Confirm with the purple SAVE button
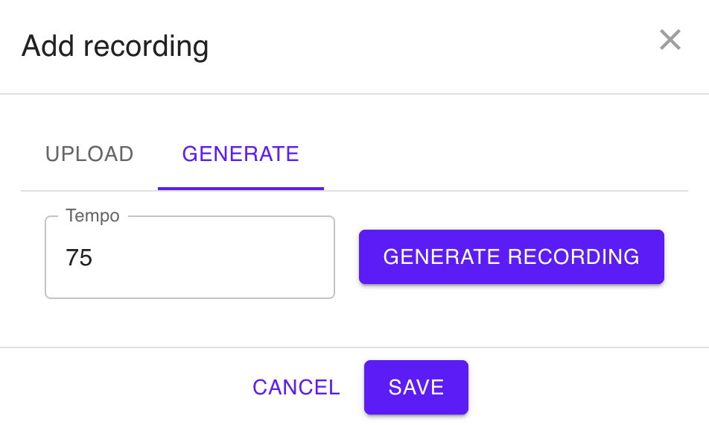Viewport: 709px width, 425px height. click(x=416, y=388)
